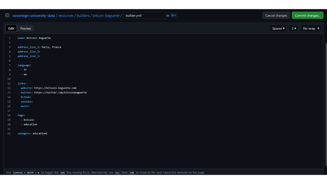Expand the file tree side panel icon
The image size is (327, 184).
coord(7,15)
